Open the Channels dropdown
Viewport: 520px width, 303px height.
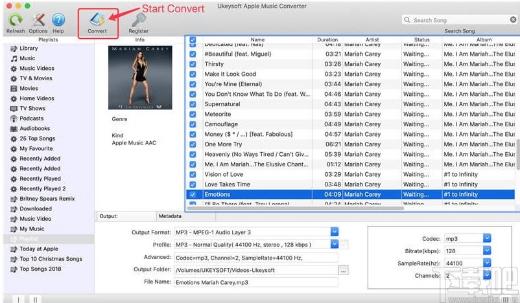click(486, 275)
